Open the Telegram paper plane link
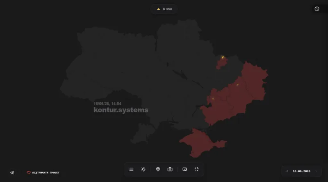This screenshot has width=328, height=182. pyautogui.click(x=12, y=173)
